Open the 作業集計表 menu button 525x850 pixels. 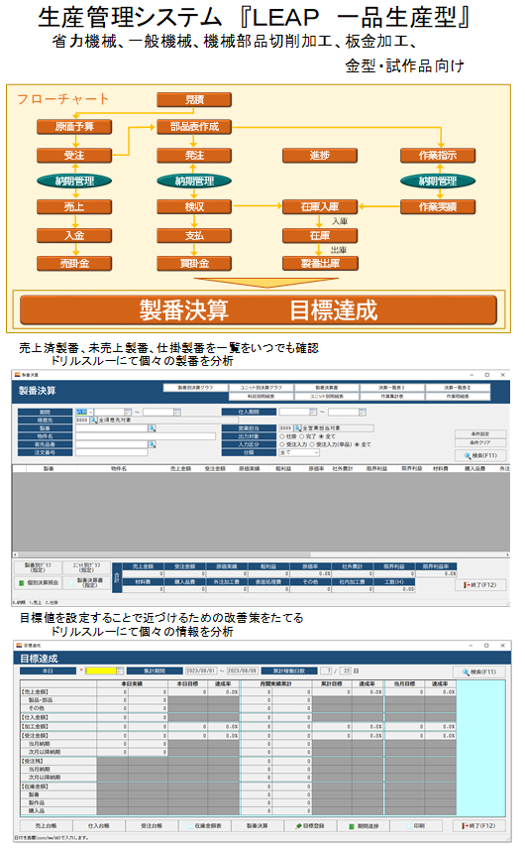click(392, 397)
